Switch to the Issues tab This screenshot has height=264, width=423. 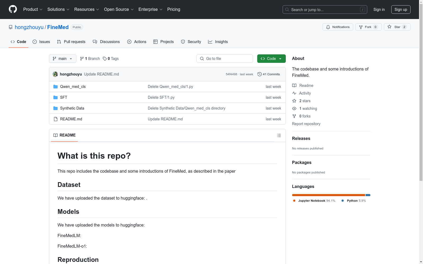pyautogui.click(x=41, y=42)
